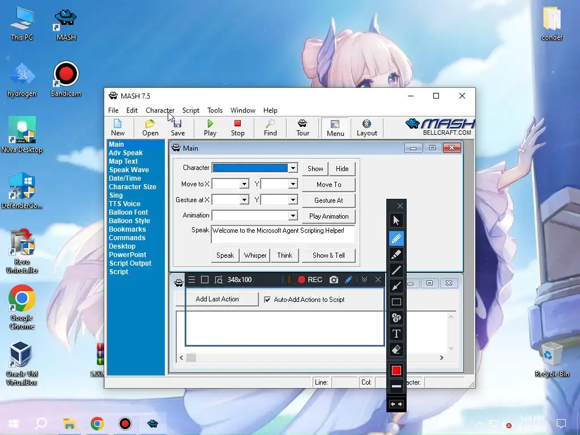Select the Bandicam cursor arrow tool
Viewport: 580px width, 435px height.
coord(396,220)
